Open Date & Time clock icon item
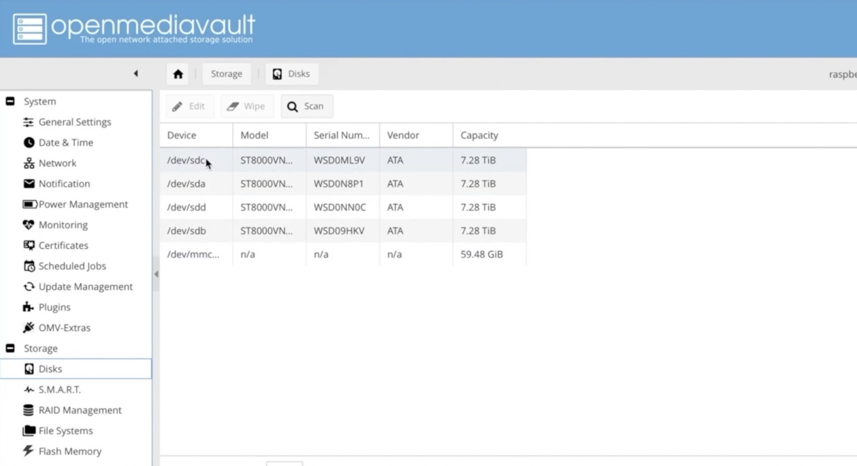This screenshot has width=857, height=466. (65, 142)
